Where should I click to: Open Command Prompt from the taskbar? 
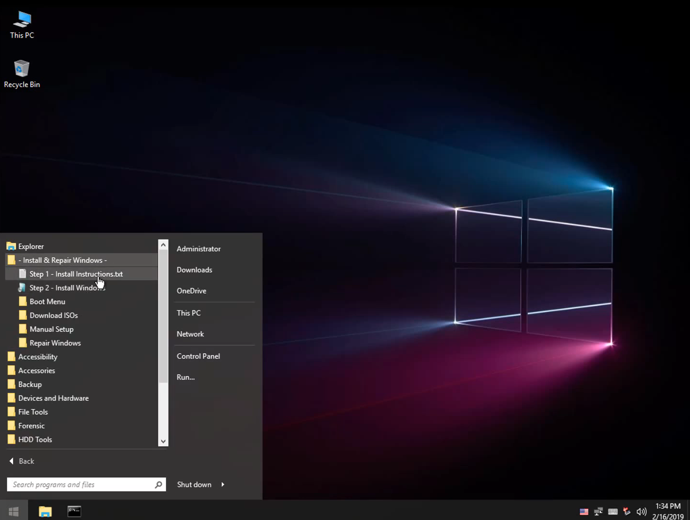(x=74, y=511)
